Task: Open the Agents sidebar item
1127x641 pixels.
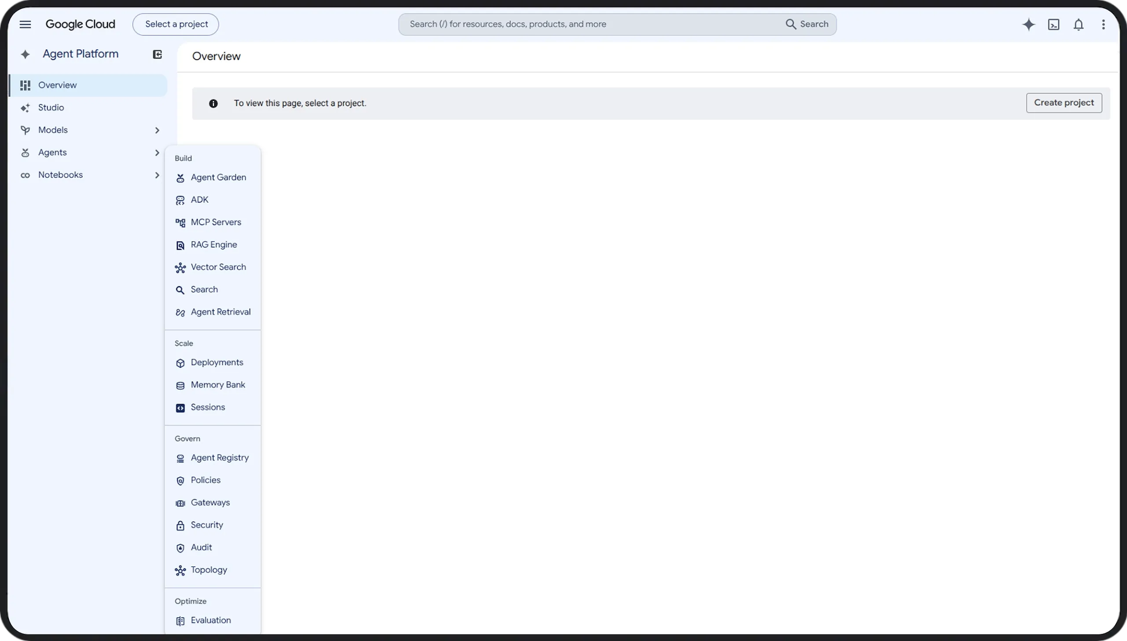Action: [x=52, y=152]
